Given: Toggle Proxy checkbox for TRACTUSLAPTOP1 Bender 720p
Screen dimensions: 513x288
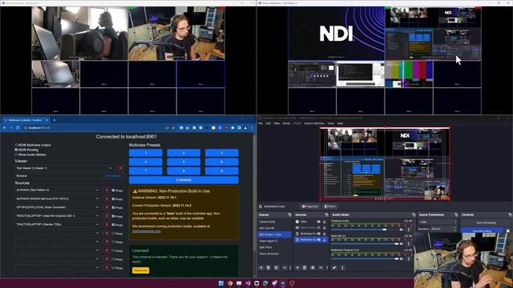Looking at the screenshot, I should (113, 225).
